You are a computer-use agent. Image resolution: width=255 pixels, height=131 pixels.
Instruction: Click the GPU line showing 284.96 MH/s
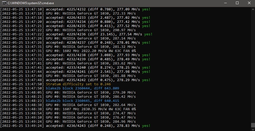pyautogui.click(x=68, y=121)
